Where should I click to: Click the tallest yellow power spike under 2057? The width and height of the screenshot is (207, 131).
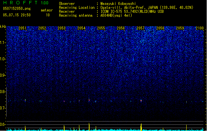(141, 127)
